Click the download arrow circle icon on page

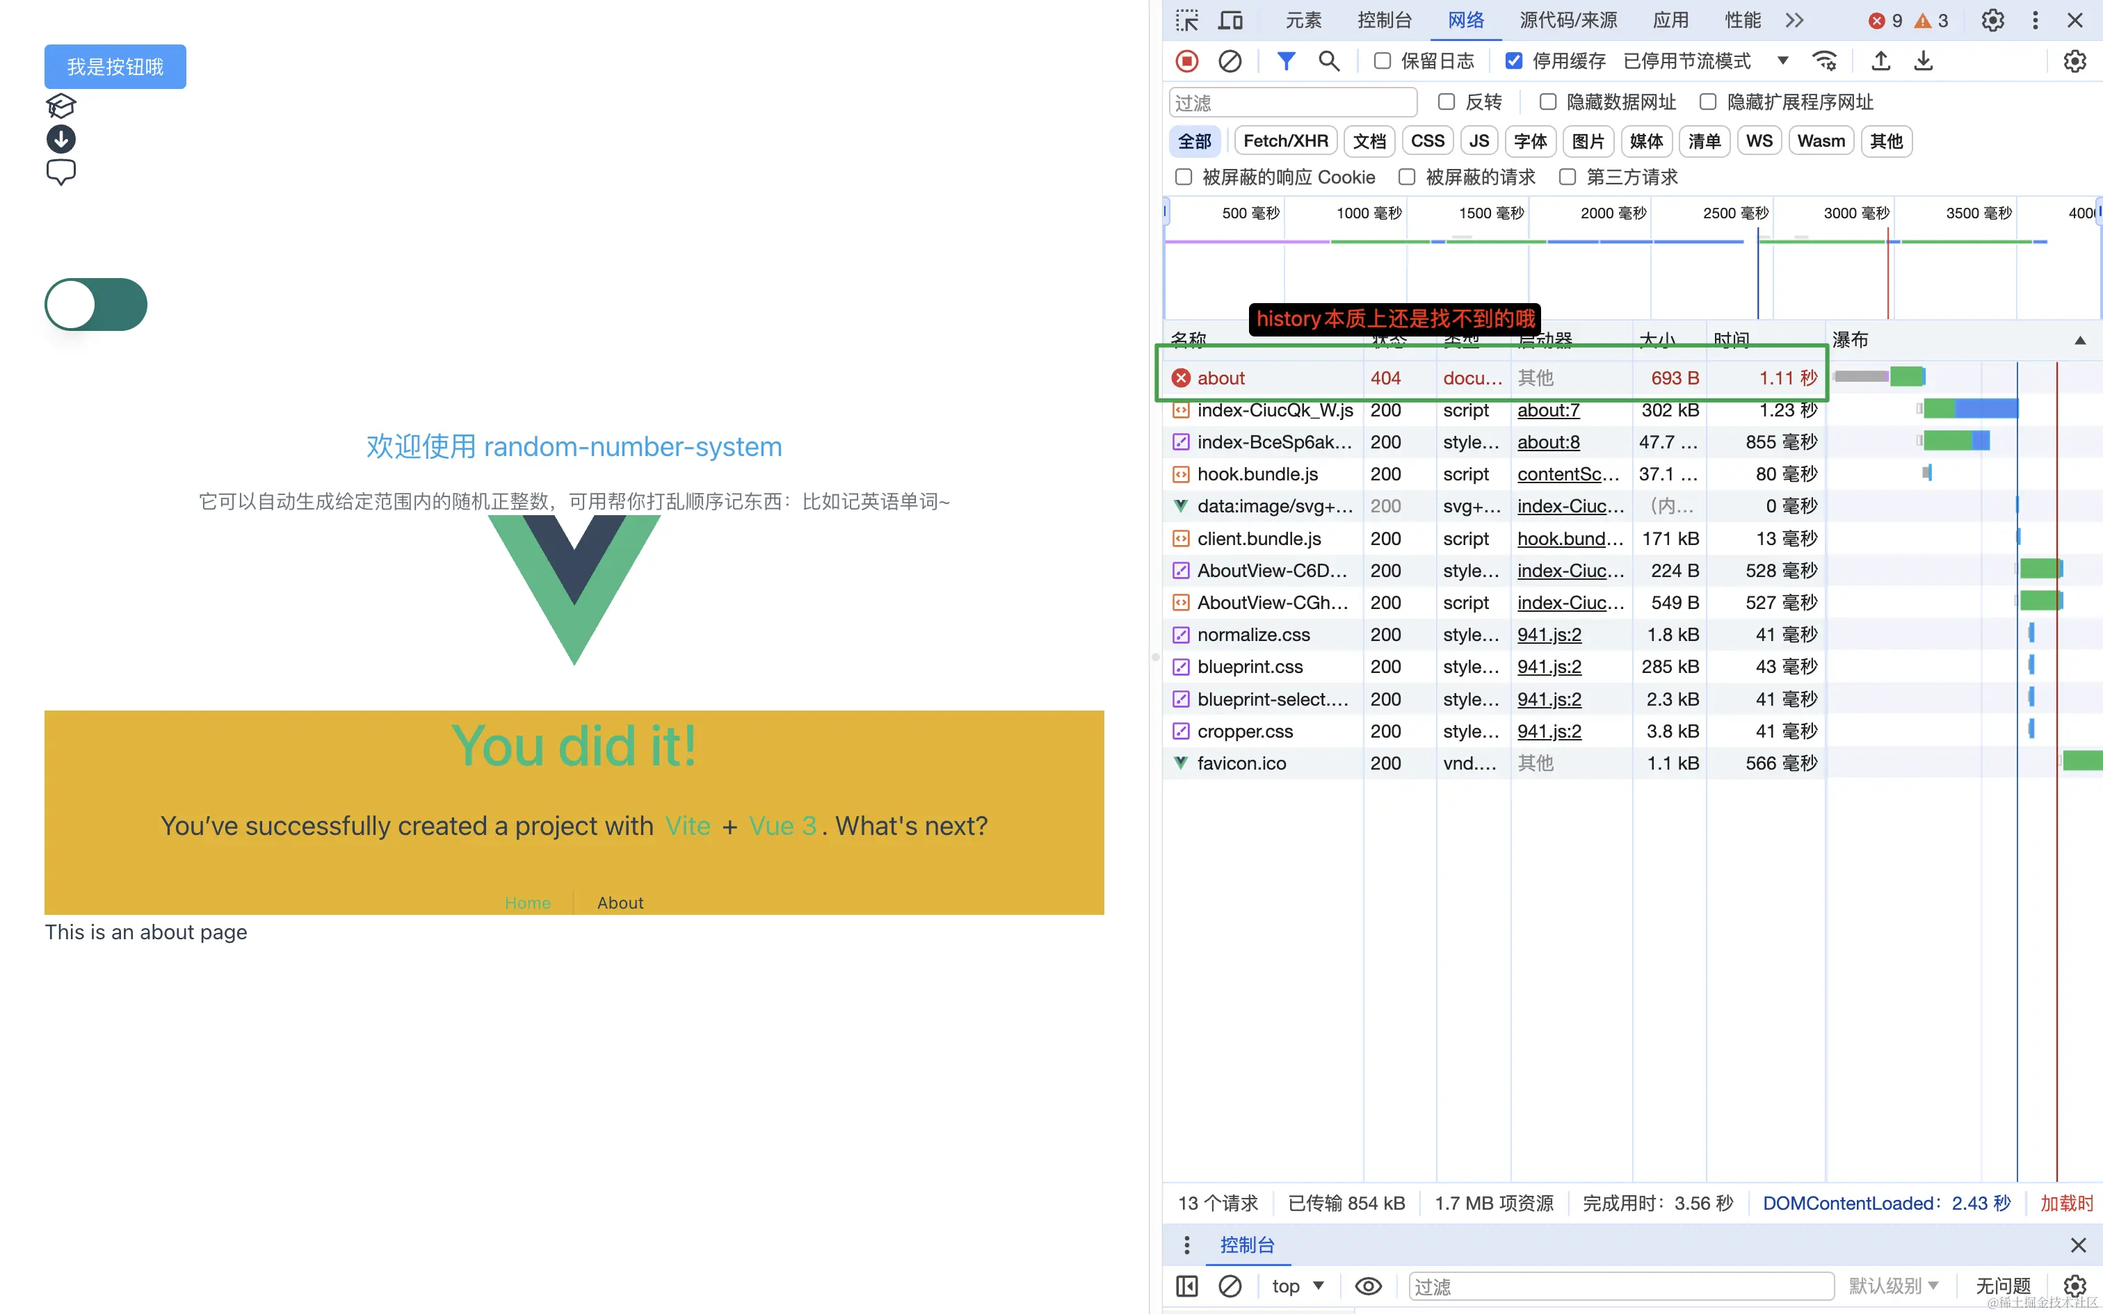tap(61, 139)
